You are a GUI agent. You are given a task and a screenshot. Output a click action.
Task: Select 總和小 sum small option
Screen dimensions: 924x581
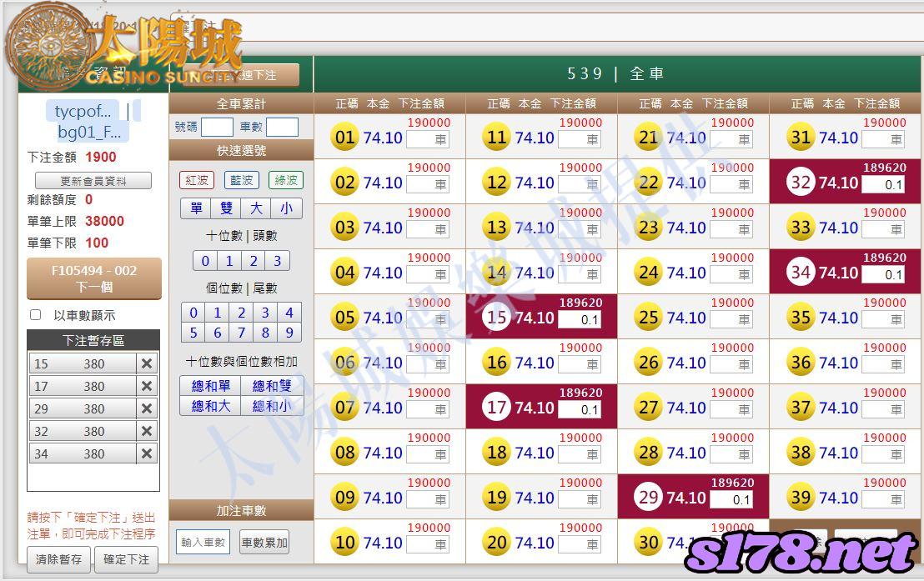coord(272,406)
